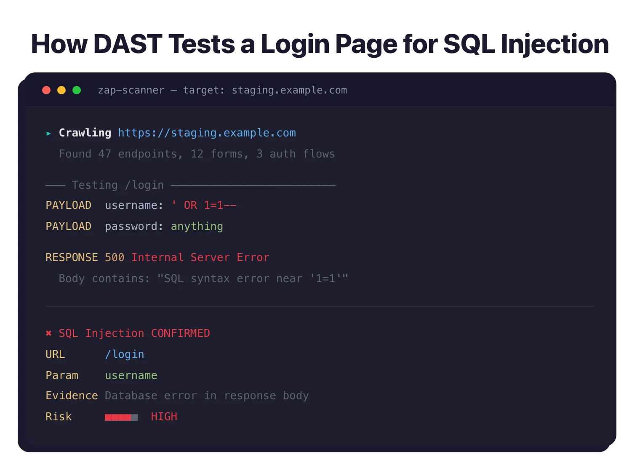Open the /login URL link

(124, 354)
